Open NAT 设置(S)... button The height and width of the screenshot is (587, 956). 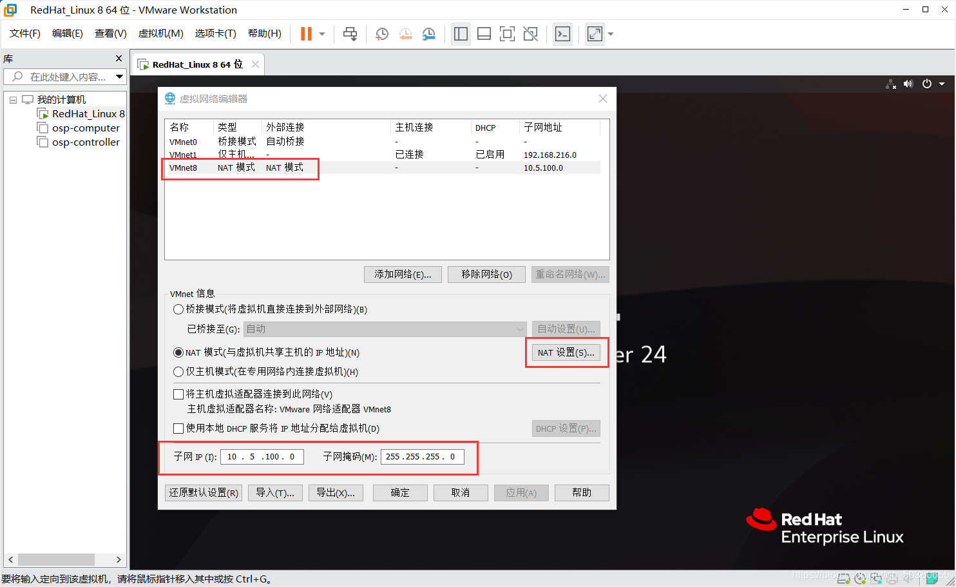566,352
